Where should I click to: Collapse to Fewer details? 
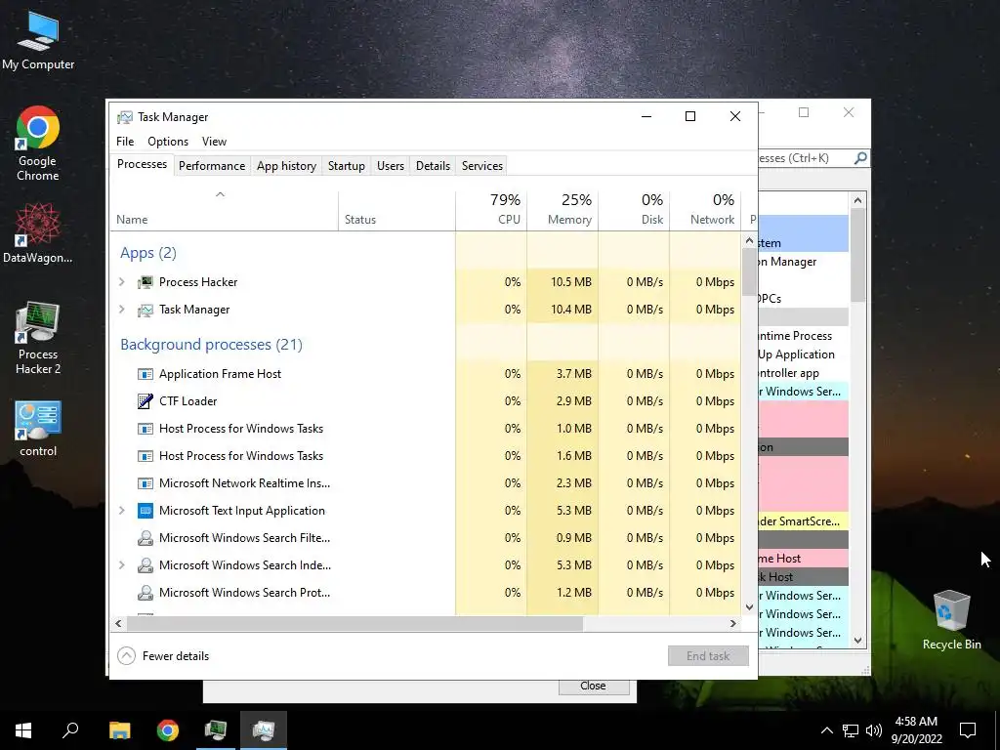(x=164, y=655)
